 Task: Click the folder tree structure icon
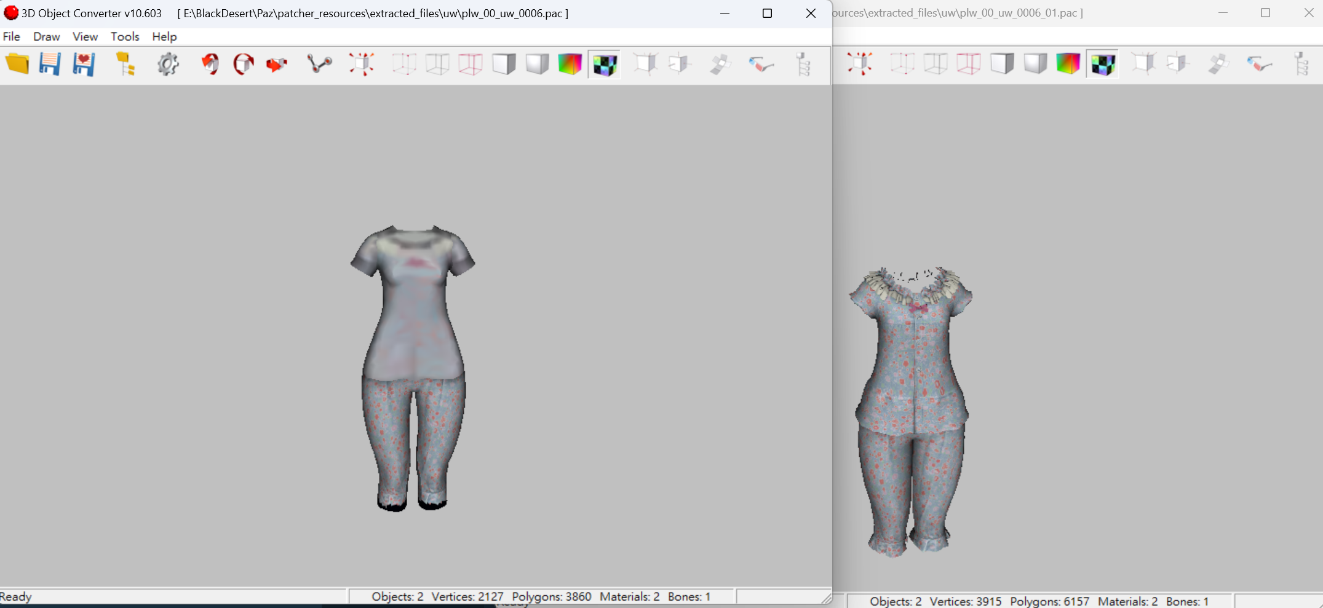(125, 64)
